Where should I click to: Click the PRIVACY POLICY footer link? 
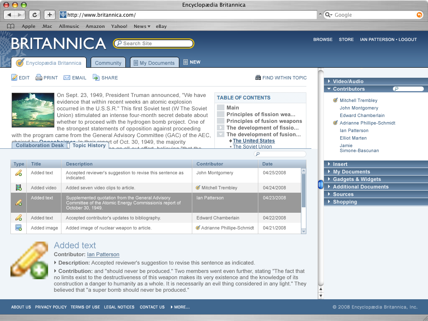pyautogui.click(x=51, y=307)
